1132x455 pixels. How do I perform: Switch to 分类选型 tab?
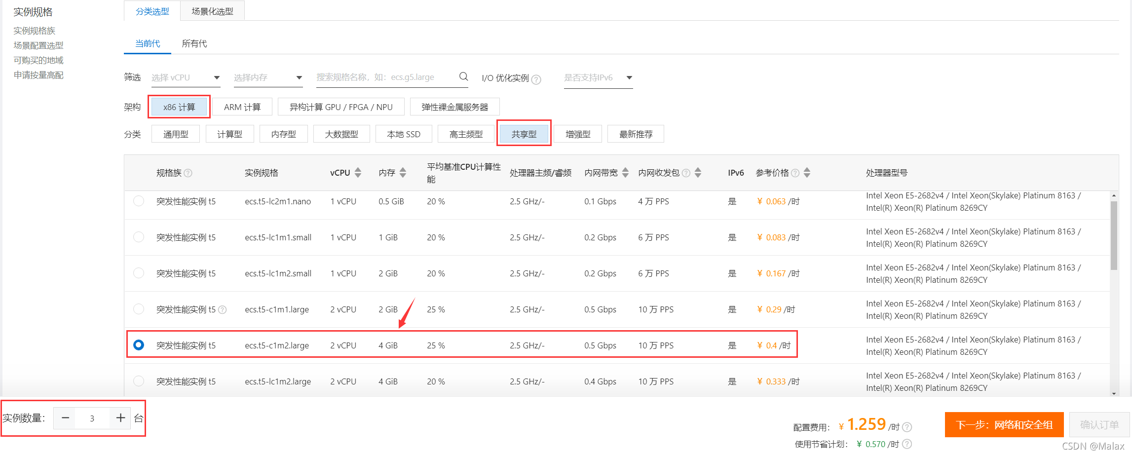click(x=152, y=11)
